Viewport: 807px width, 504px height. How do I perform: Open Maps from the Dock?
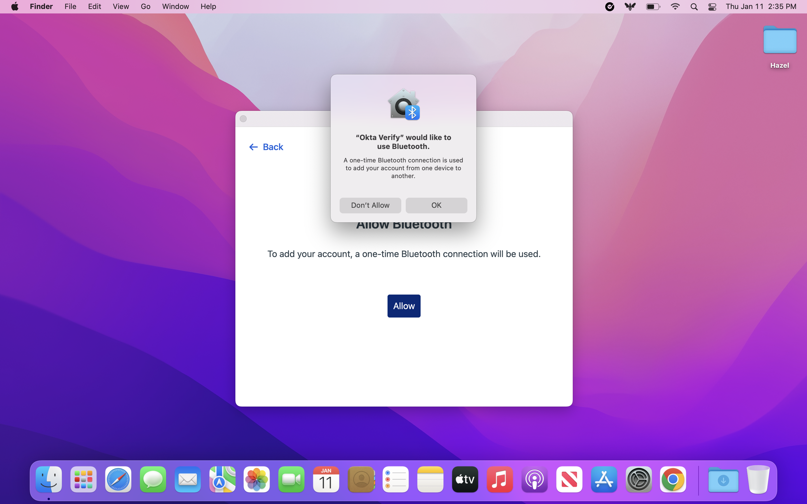point(222,479)
